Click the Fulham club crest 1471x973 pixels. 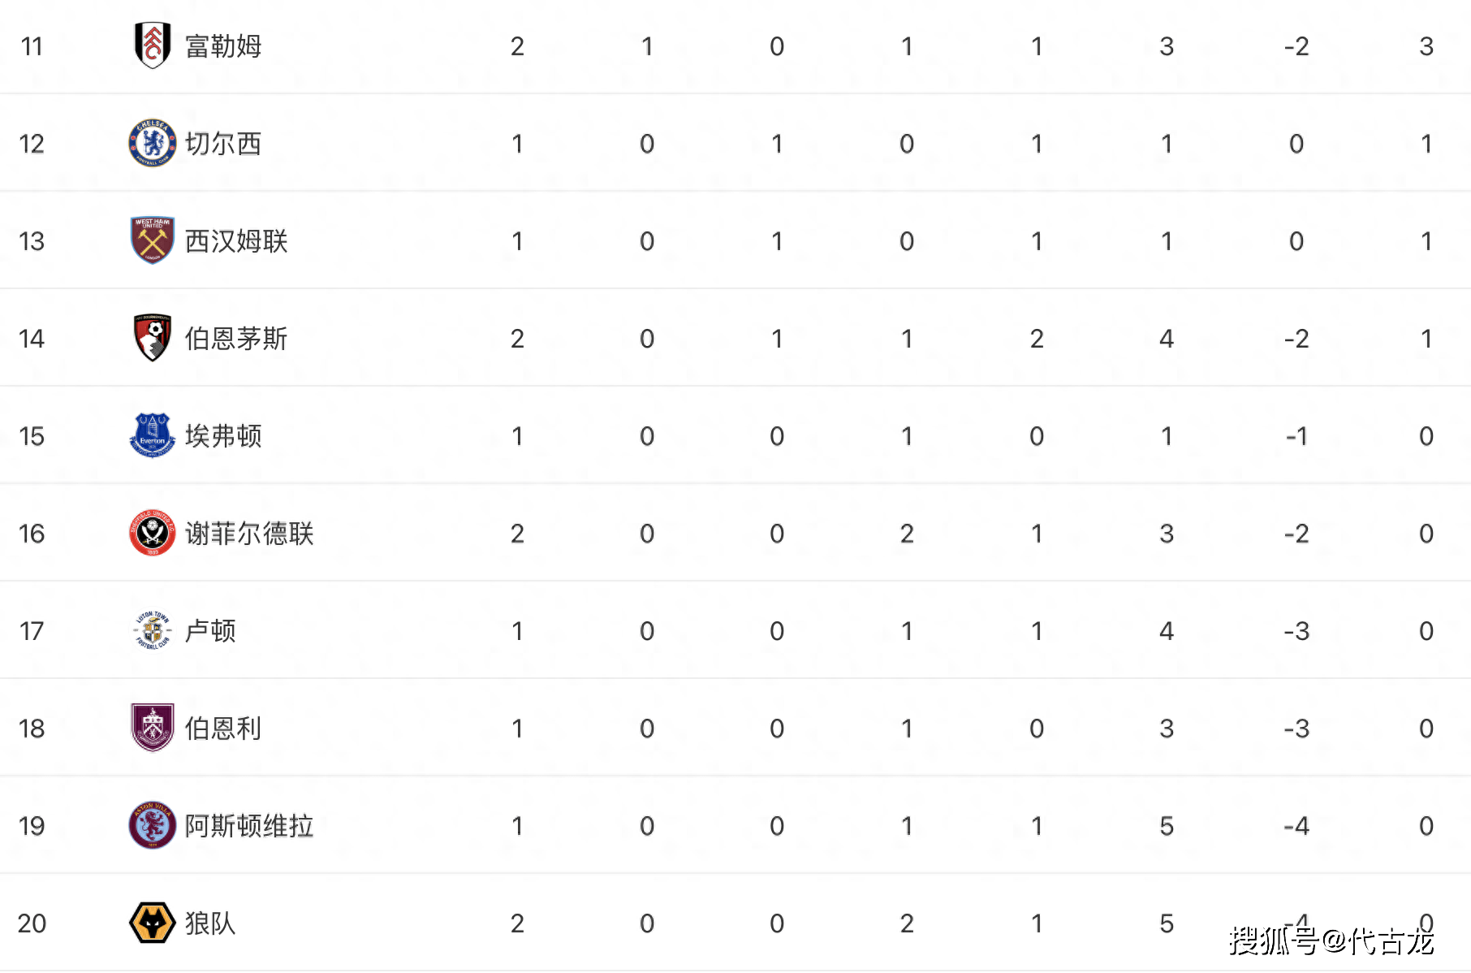pos(153,45)
